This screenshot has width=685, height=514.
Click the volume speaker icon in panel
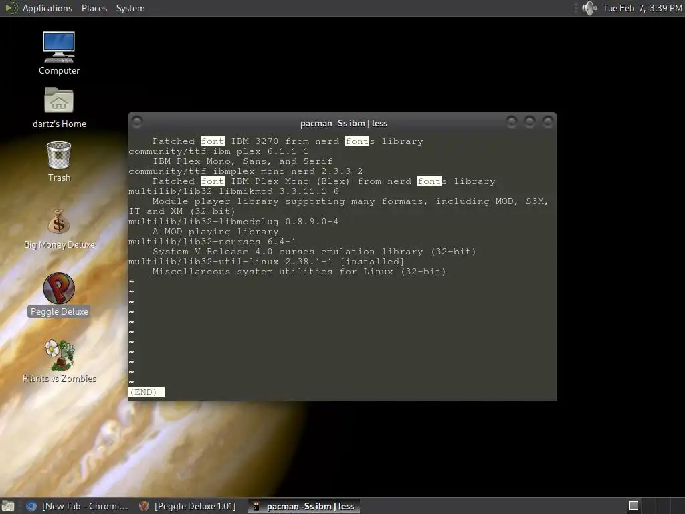tap(589, 8)
